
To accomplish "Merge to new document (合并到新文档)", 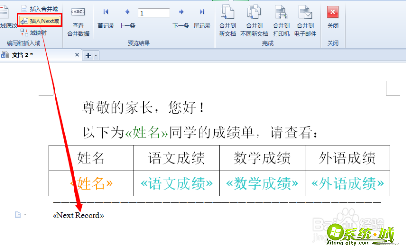I will (227, 21).
